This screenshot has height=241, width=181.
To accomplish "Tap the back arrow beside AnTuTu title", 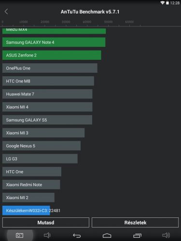I will click(6, 12).
